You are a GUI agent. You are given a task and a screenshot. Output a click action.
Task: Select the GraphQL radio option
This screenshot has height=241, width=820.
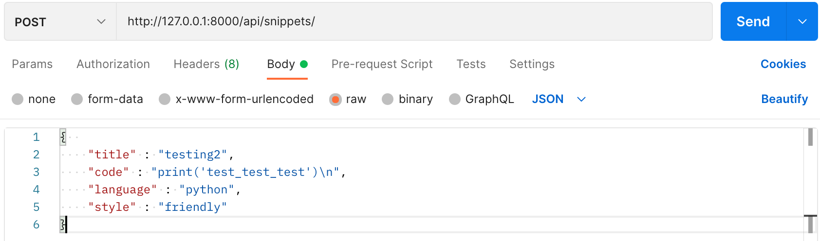[x=454, y=99]
